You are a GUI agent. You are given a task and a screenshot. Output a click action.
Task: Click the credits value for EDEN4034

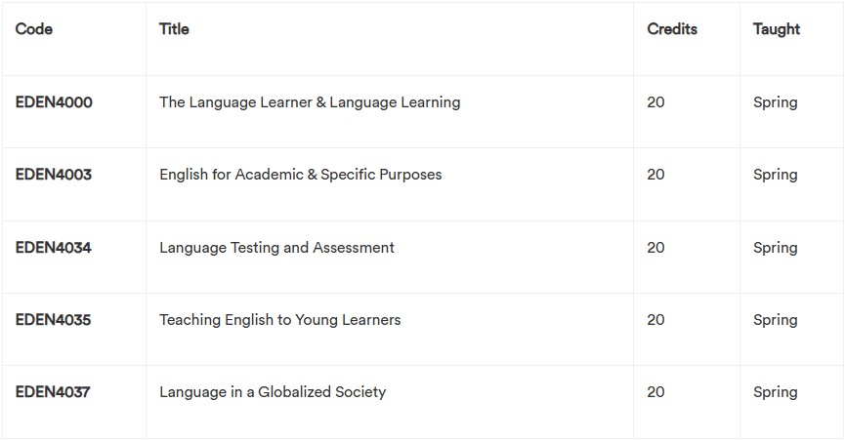(656, 248)
